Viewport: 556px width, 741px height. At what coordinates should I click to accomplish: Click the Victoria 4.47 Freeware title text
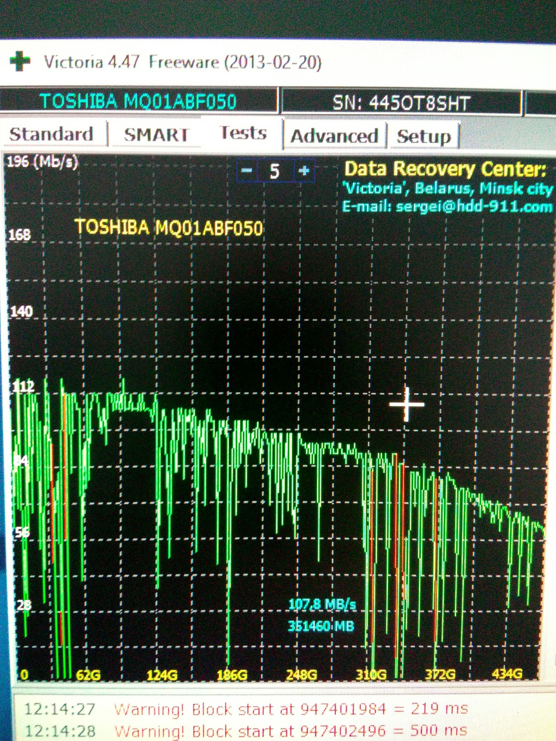pos(183,63)
